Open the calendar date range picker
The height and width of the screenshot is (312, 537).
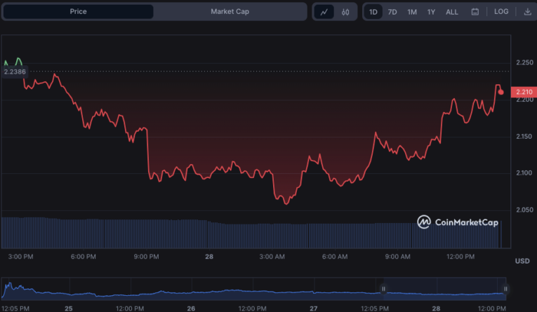pyautogui.click(x=475, y=12)
